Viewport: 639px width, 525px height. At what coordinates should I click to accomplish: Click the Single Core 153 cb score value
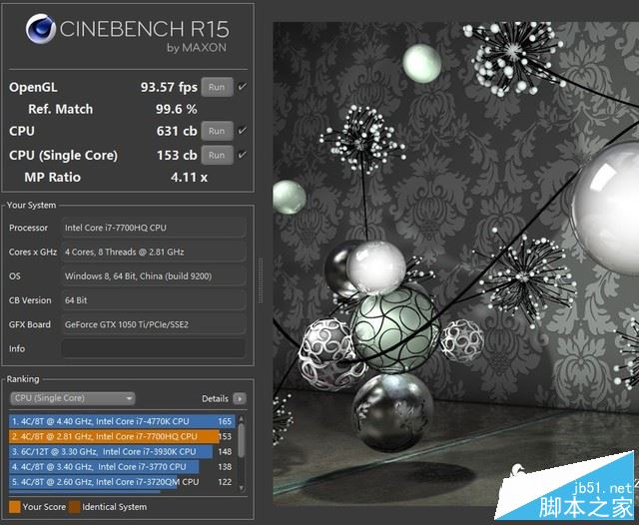click(177, 155)
